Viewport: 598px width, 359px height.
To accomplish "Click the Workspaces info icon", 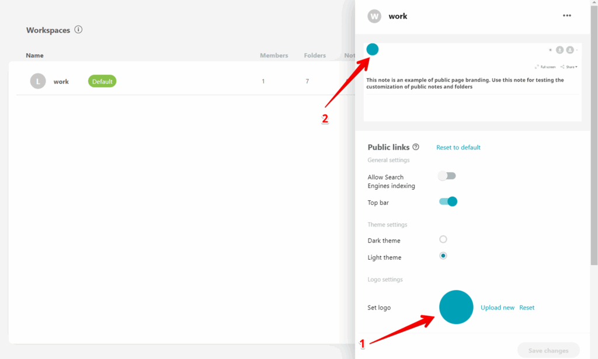I will pos(78,29).
